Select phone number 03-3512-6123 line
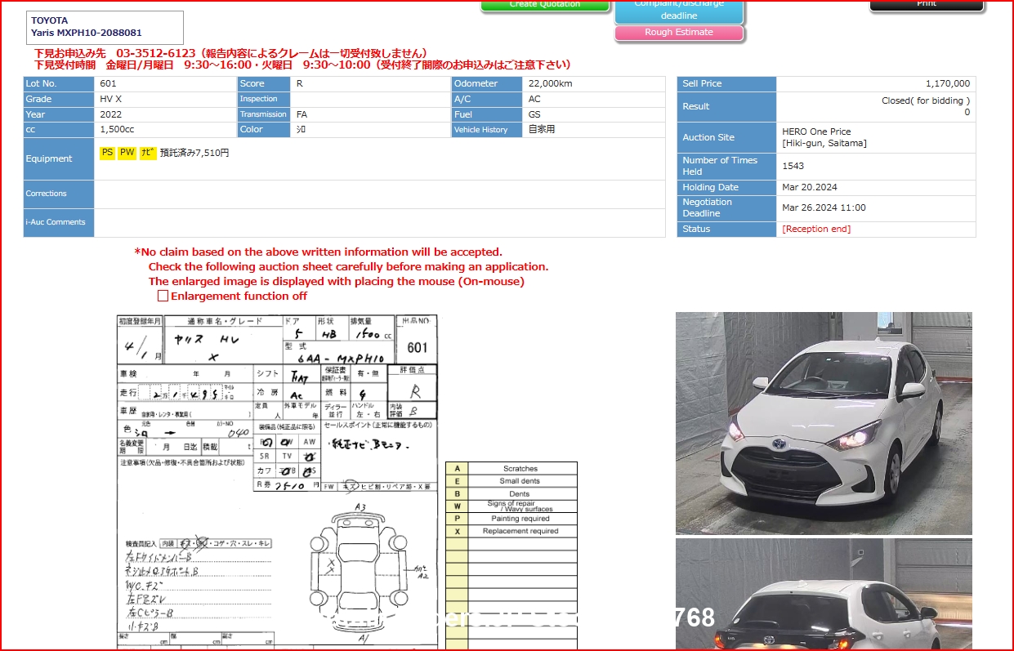 coord(230,53)
